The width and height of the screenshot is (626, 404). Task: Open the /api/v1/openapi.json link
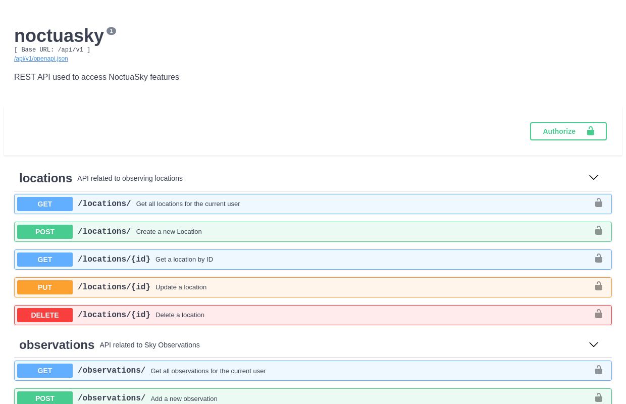click(x=41, y=59)
